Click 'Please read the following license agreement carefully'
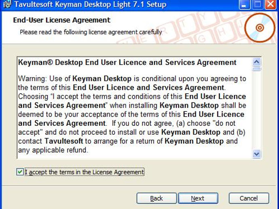This screenshot has height=209, width=279. (x=91, y=32)
